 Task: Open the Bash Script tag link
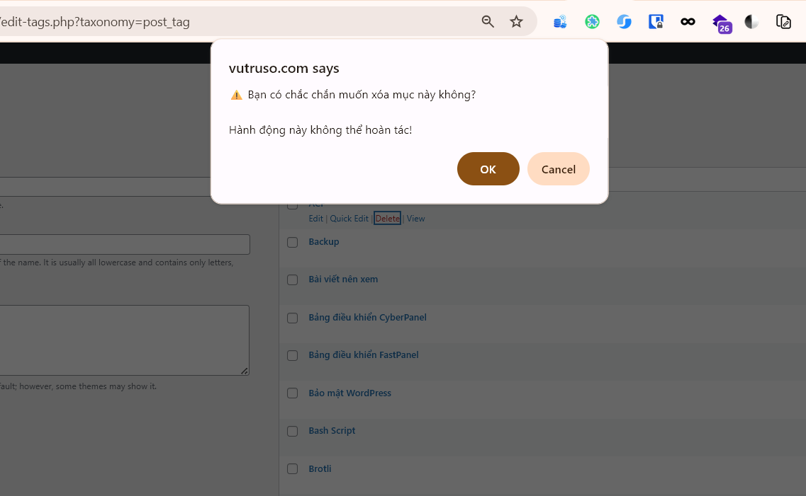point(332,431)
